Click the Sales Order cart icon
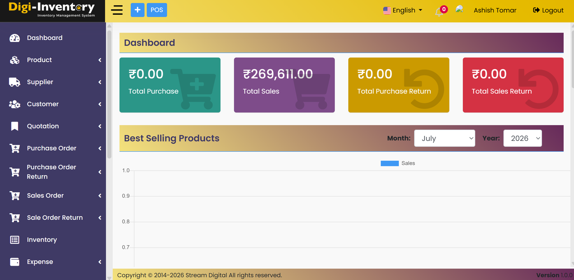Screen dimensions: 574x280 tap(15, 196)
